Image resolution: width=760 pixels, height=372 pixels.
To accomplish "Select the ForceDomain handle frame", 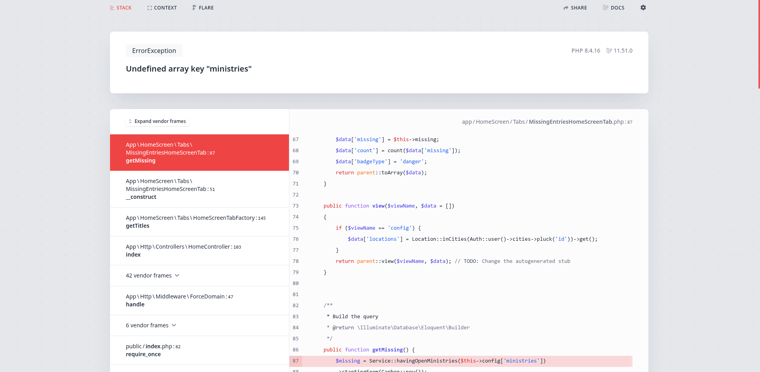I will point(199,300).
